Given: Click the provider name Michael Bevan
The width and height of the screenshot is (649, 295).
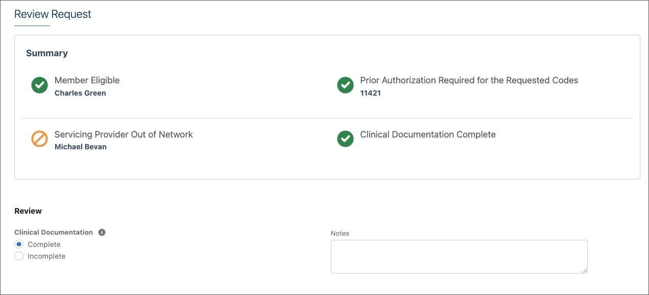Looking at the screenshot, I should [x=81, y=147].
